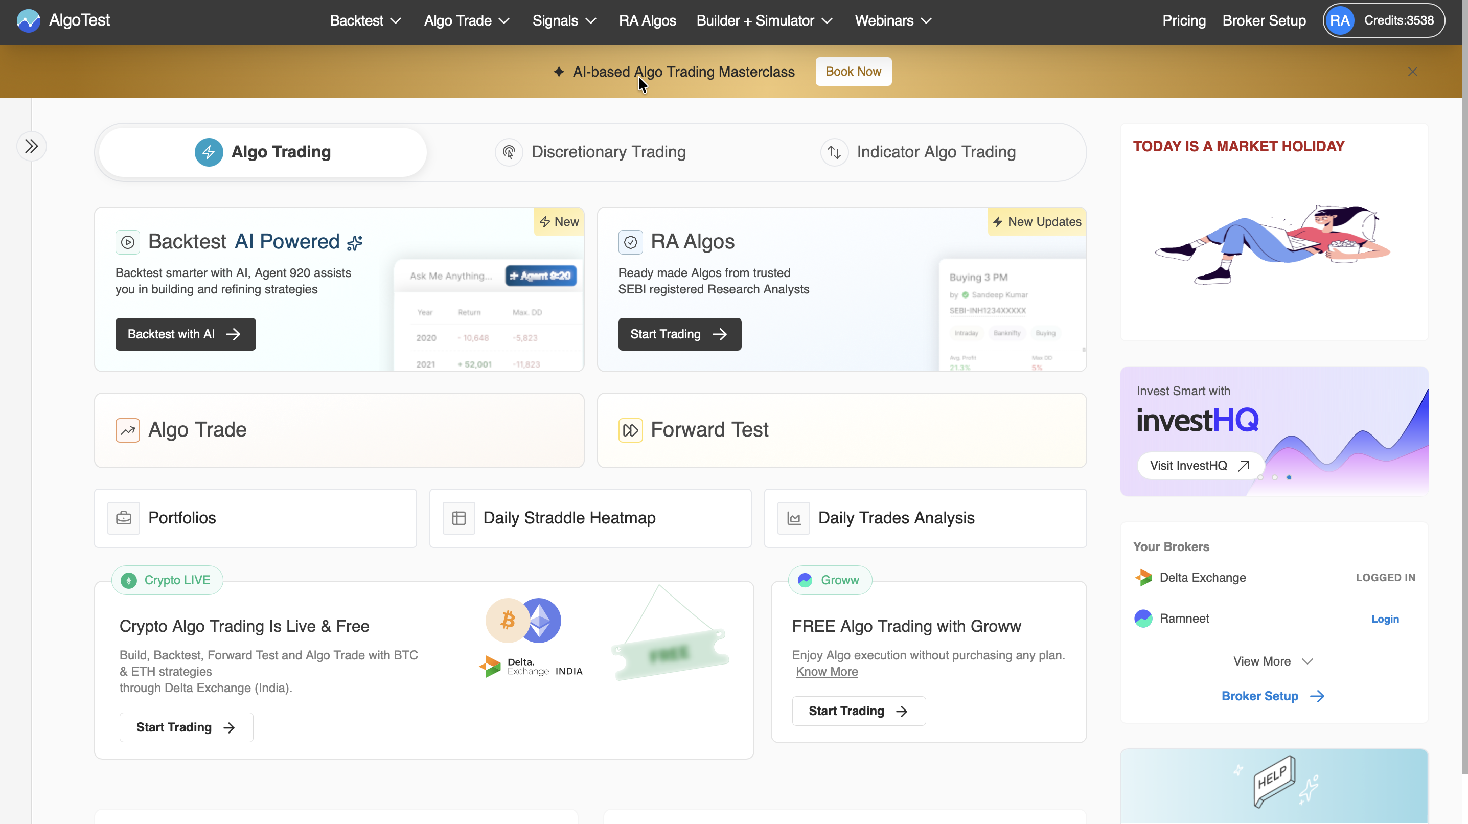
Task: Click the Portfolios briefcase icon
Action: click(x=124, y=518)
